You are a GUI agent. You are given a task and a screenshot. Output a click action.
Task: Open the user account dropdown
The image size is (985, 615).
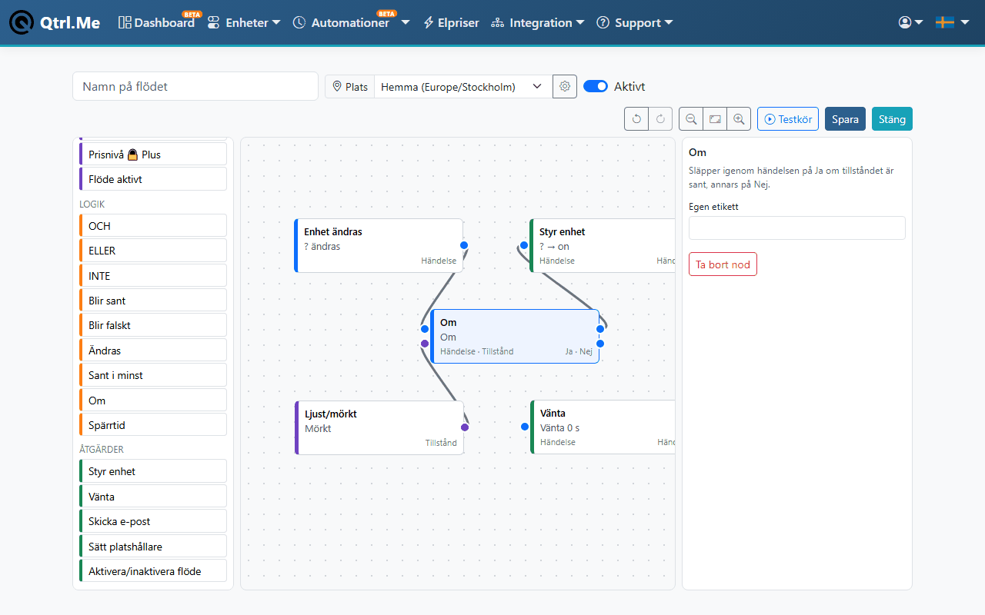(x=910, y=22)
